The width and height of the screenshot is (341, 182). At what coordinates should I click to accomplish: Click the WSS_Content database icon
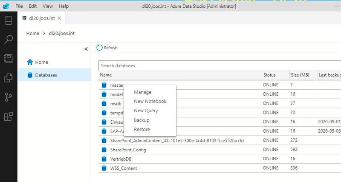[x=104, y=168]
